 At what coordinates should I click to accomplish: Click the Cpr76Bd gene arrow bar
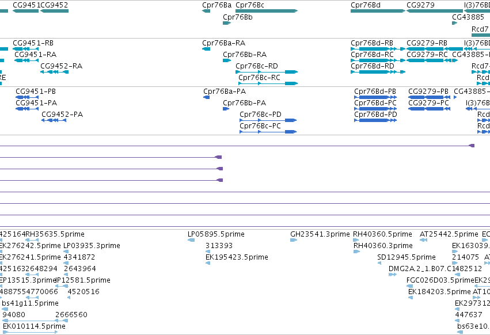[378, 11]
